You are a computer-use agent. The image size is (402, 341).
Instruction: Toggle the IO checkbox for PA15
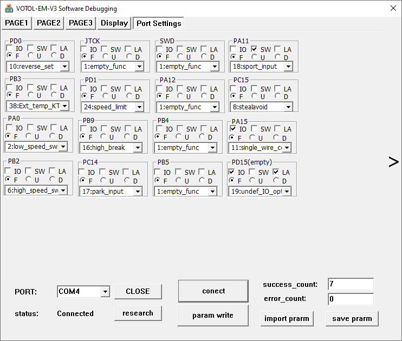pyautogui.click(x=233, y=129)
